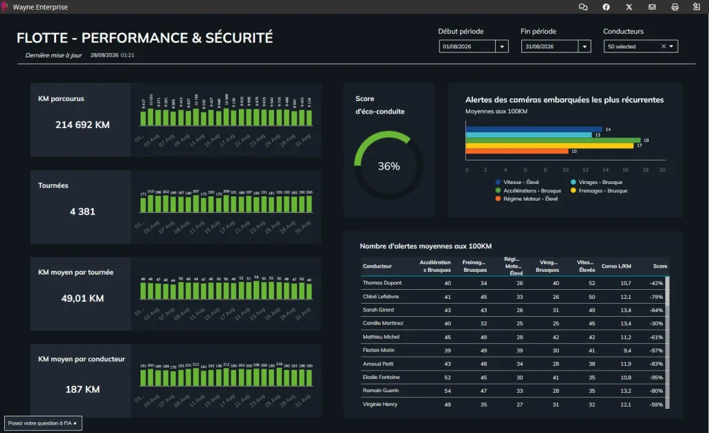Click 'Nombre d'alertes moyennes aux 100KM' title
This screenshot has width=709, height=433.
click(x=426, y=246)
